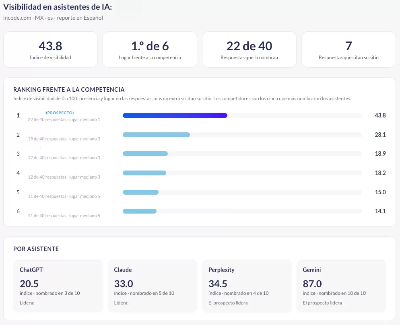Viewport: 400px width, 325px height.
Task: Click 'índice · nombrado en 10 de 10'
Action: pos(334,293)
